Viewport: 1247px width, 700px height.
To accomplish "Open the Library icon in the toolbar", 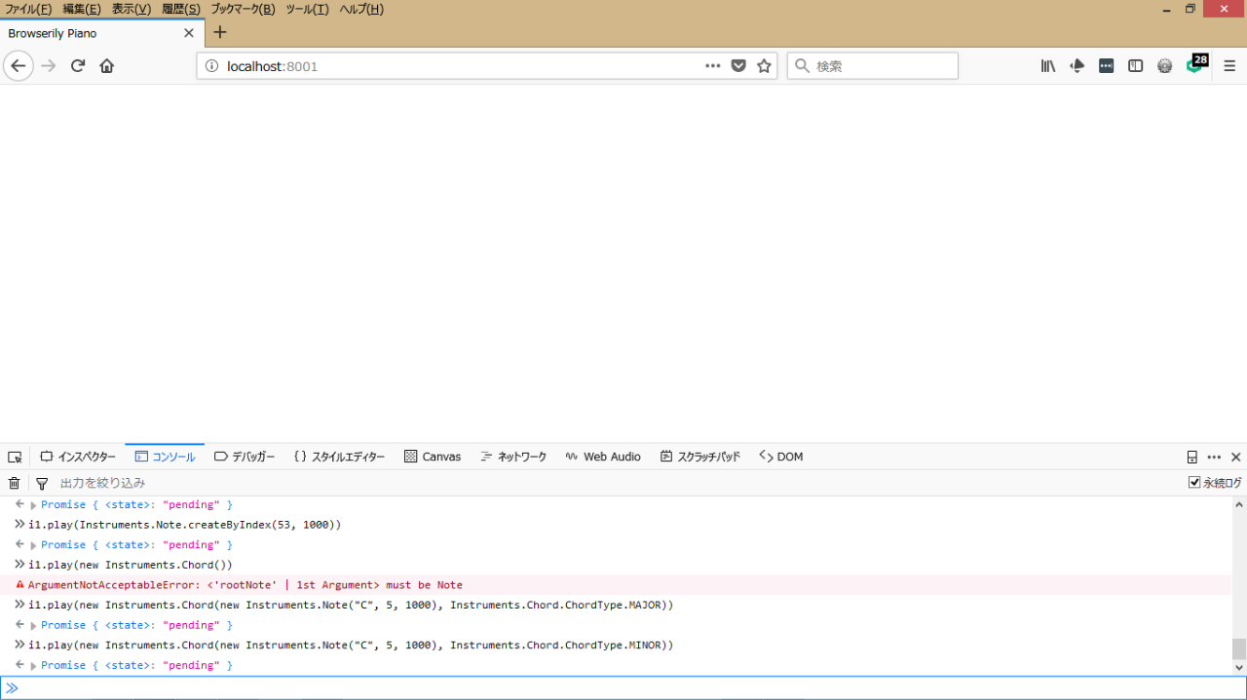I will coord(1048,66).
